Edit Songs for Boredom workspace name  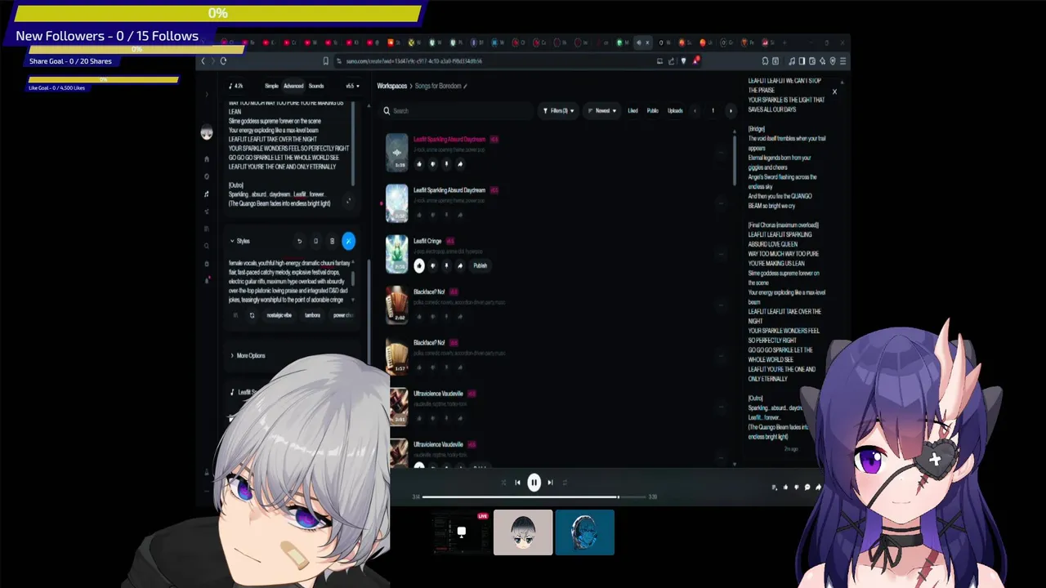click(x=466, y=86)
